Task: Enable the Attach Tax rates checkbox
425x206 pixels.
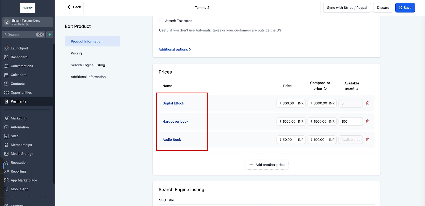Action: click(x=161, y=21)
